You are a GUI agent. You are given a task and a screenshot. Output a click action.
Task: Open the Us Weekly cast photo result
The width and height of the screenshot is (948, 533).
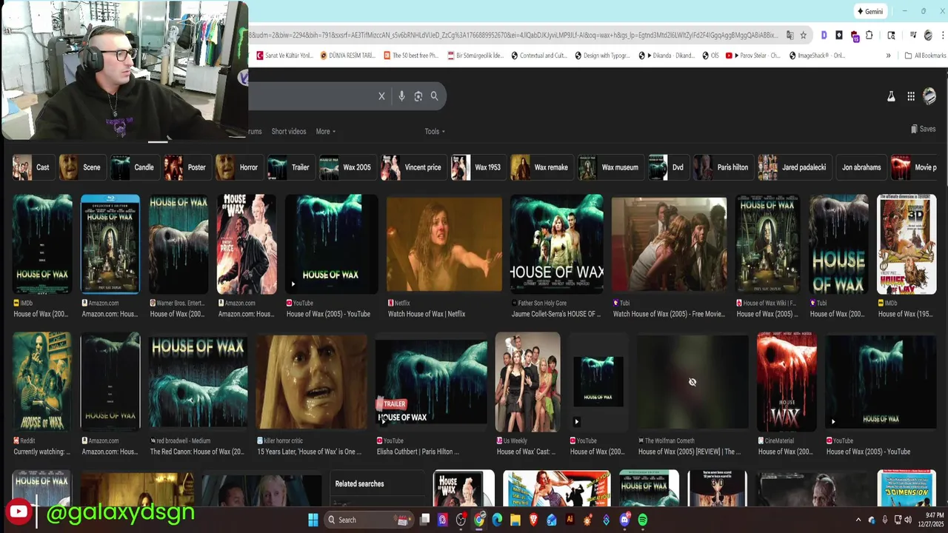(527, 382)
